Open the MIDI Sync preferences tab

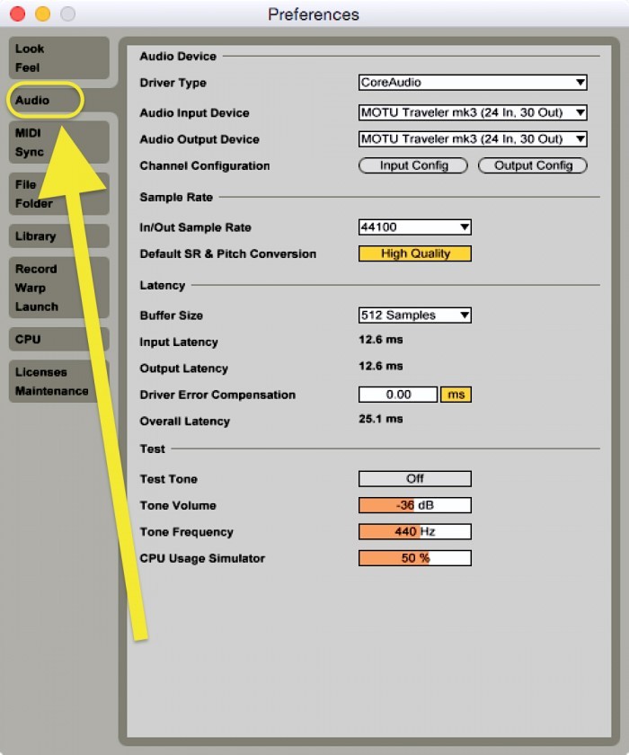coord(58,142)
